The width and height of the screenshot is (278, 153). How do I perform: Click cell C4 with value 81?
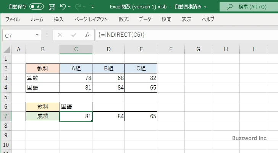click(76, 88)
